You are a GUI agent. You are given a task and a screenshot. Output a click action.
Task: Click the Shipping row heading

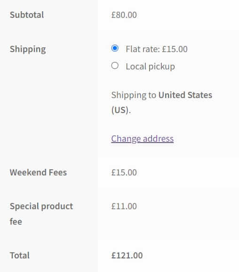28,49
